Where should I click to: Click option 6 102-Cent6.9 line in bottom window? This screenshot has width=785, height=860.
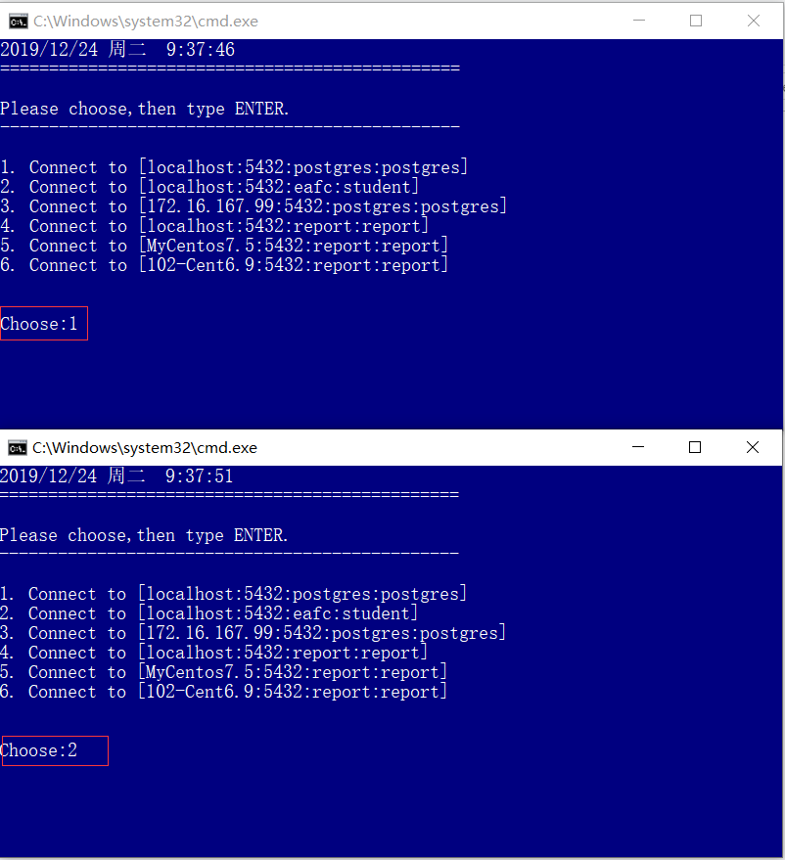pyautogui.click(x=223, y=692)
